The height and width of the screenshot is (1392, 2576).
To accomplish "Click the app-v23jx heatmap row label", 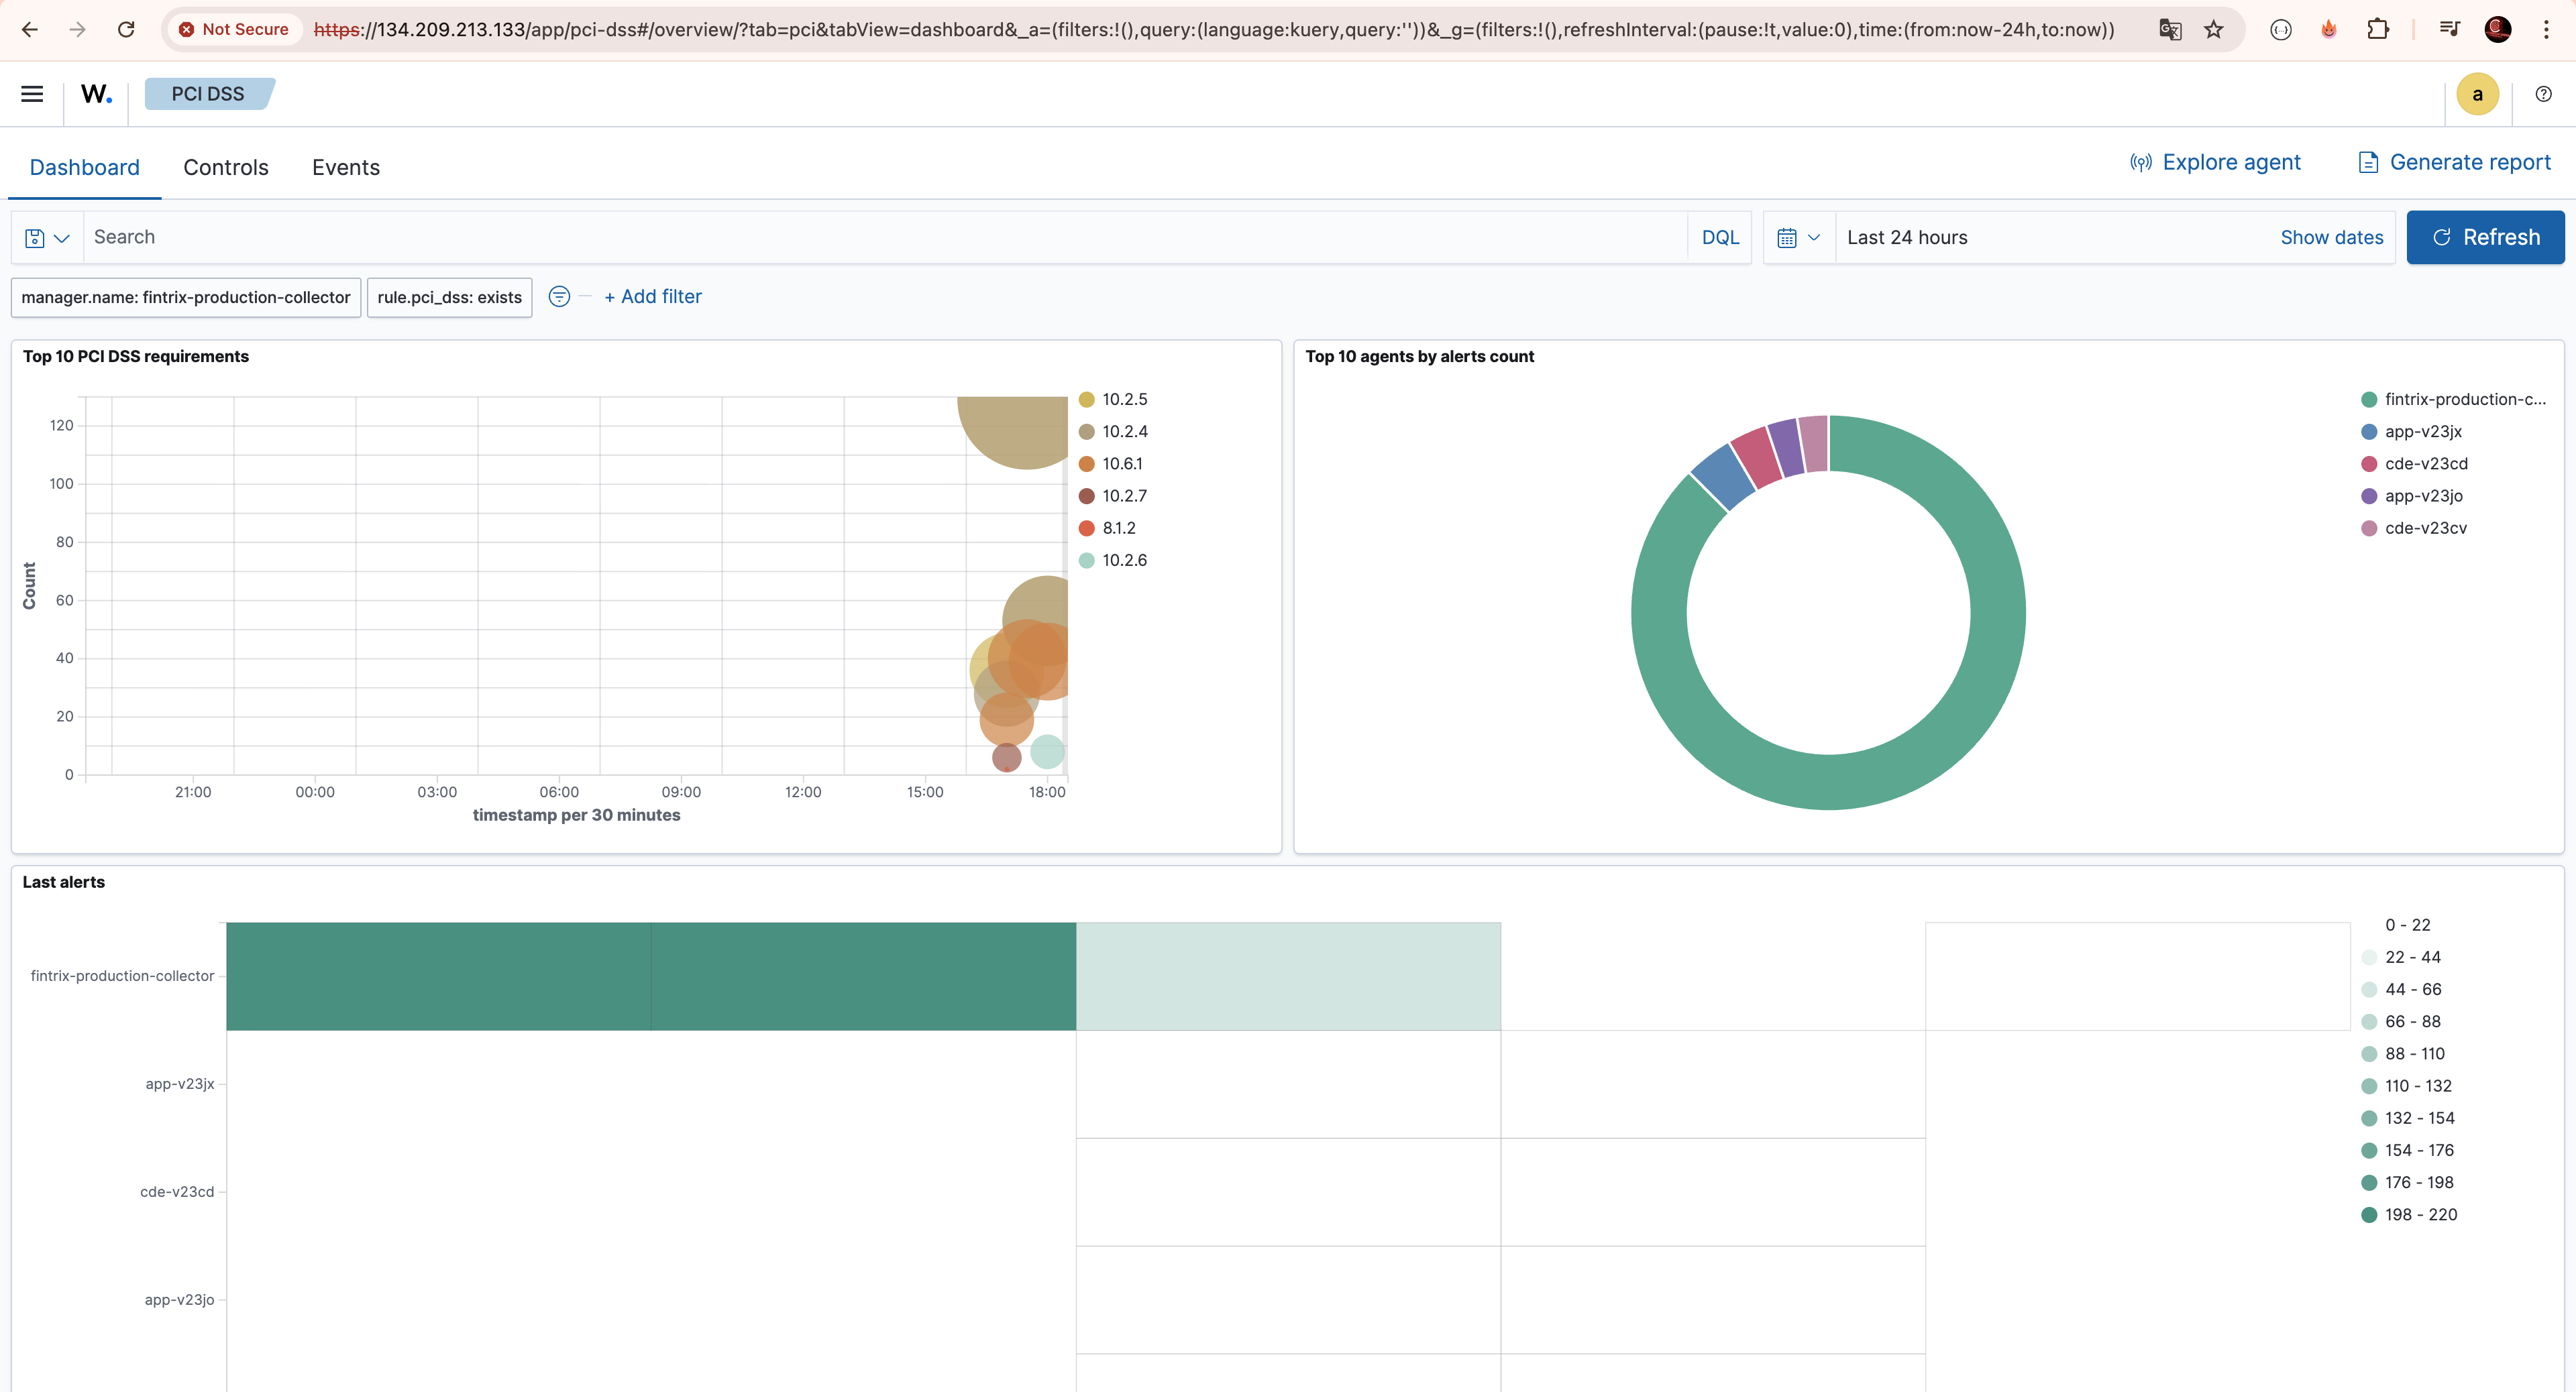I will point(180,1084).
